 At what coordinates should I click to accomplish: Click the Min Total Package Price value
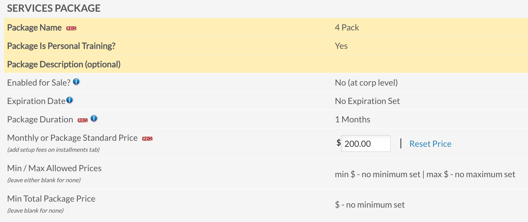pyautogui.click(x=370, y=205)
